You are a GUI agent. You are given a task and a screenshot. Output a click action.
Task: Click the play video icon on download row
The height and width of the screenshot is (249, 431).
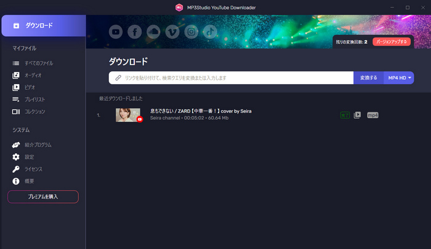357,115
